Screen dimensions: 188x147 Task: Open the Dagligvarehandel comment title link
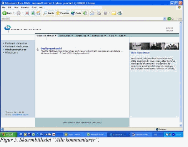tap(51, 49)
